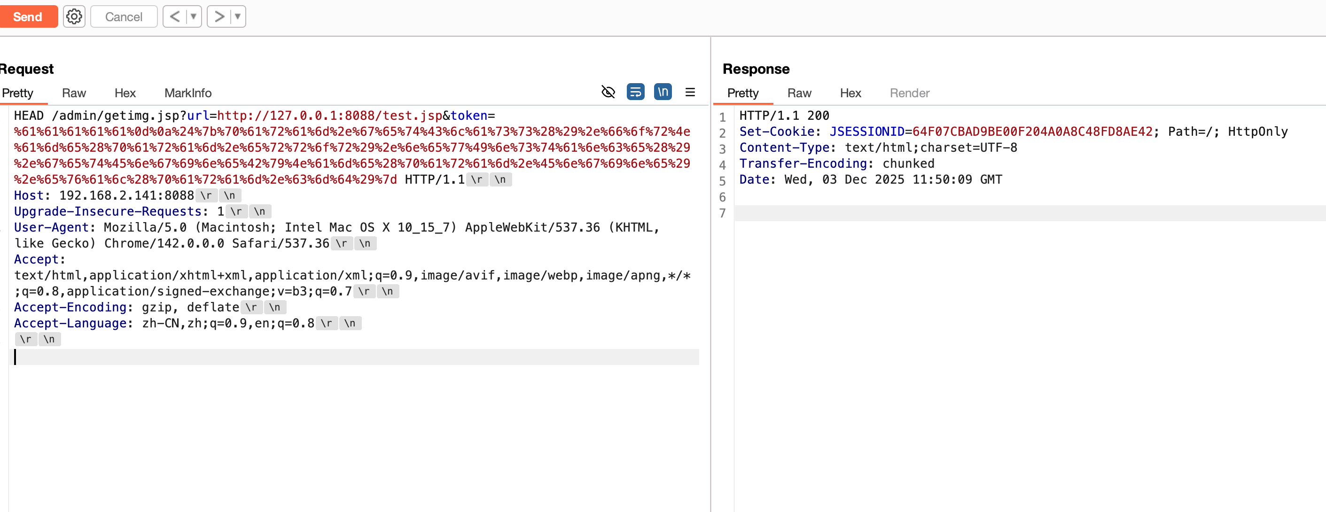Viewport: 1326px width, 512px height.
Task: Toggle line wrap icon in Request
Action: (635, 92)
